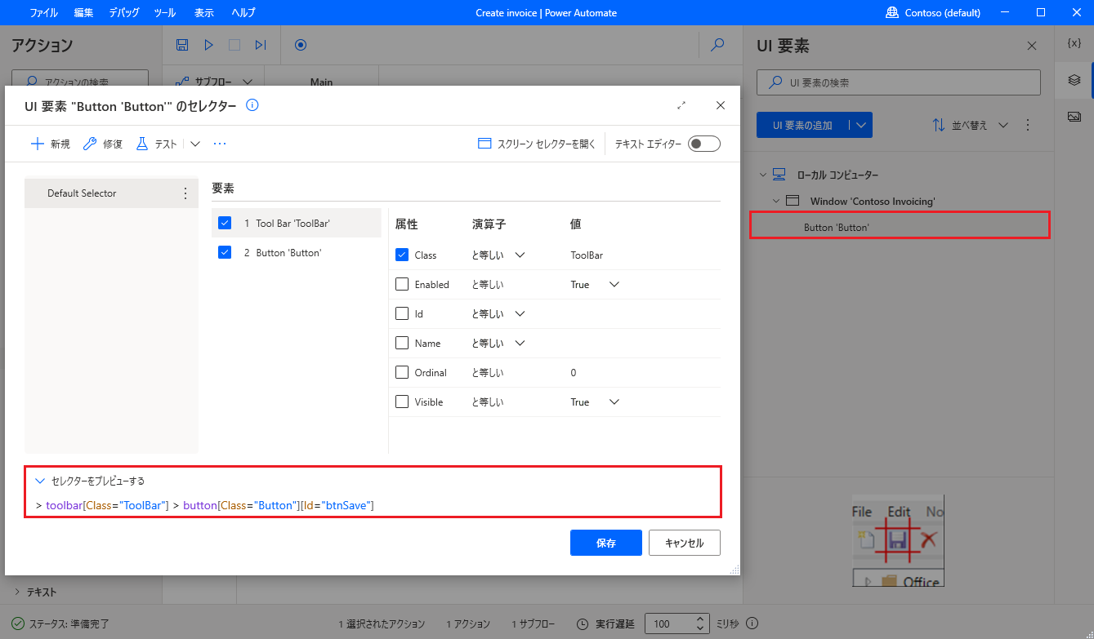Click 新規 to add new selector

(50, 144)
